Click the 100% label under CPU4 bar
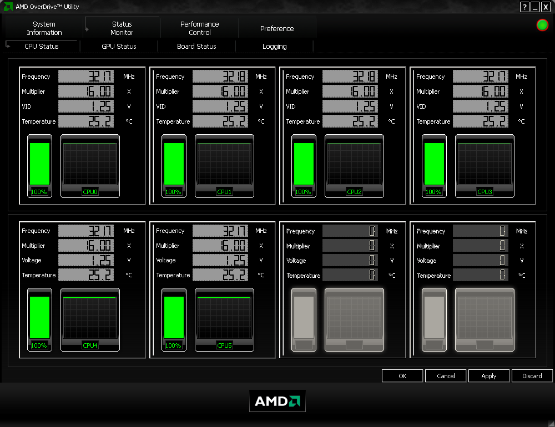The height and width of the screenshot is (427, 555). (39, 345)
